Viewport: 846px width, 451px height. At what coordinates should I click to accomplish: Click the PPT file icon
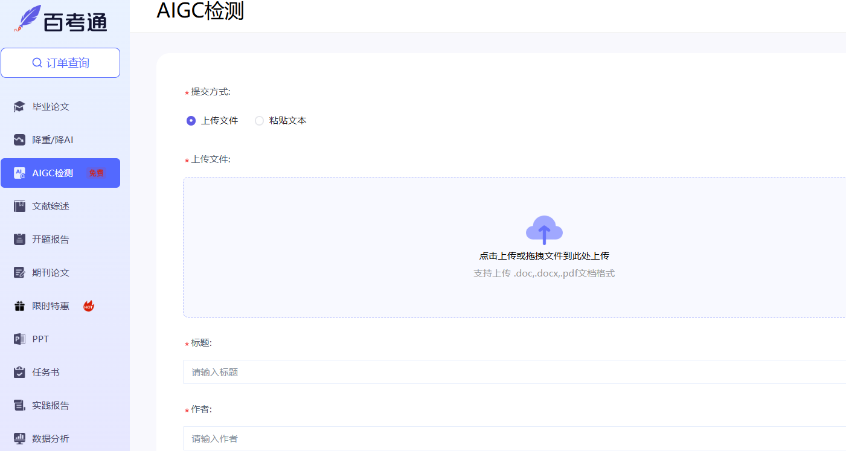click(19, 339)
